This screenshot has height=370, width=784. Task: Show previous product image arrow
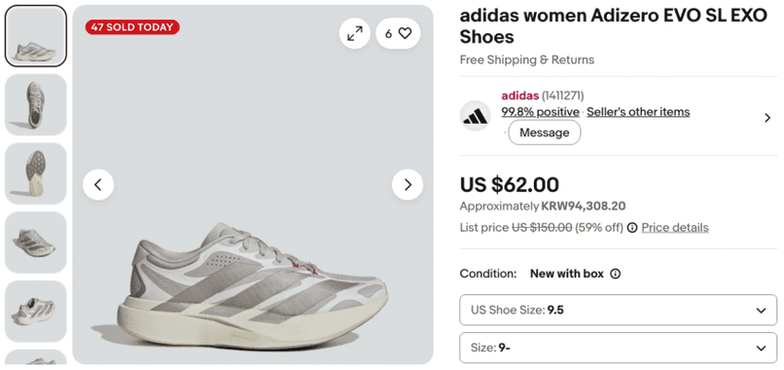(x=98, y=185)
